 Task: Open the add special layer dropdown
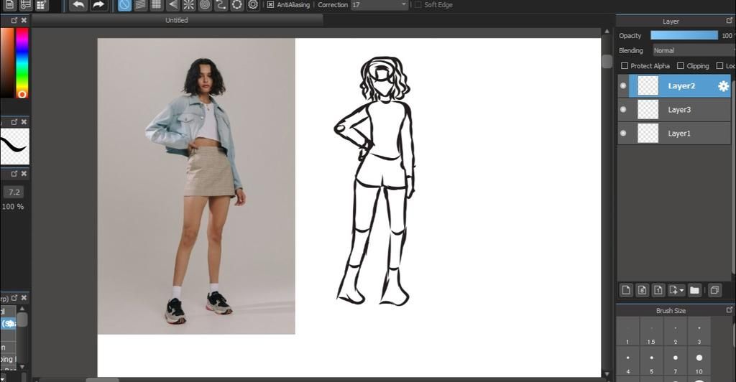tap(676, 290)
